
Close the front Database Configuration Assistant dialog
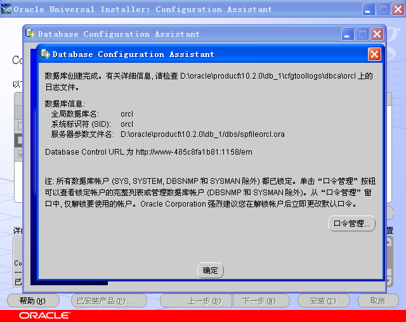point(374,55)
